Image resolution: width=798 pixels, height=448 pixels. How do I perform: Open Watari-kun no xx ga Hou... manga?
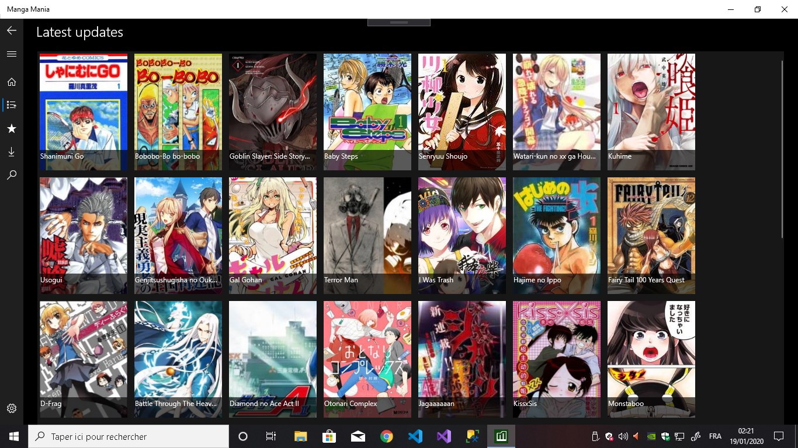[557, 112]
